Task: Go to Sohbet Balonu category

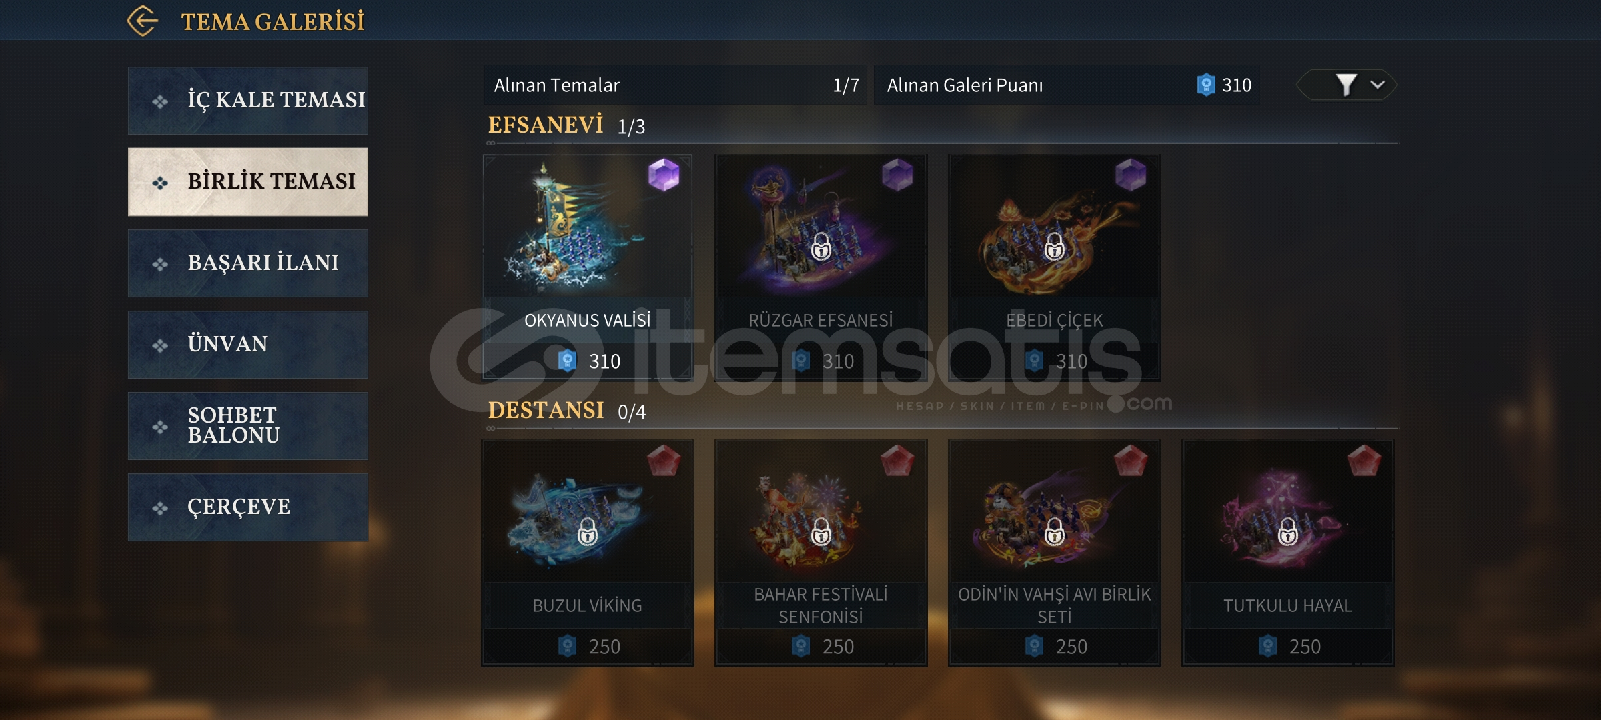Action: click(248, 426)
